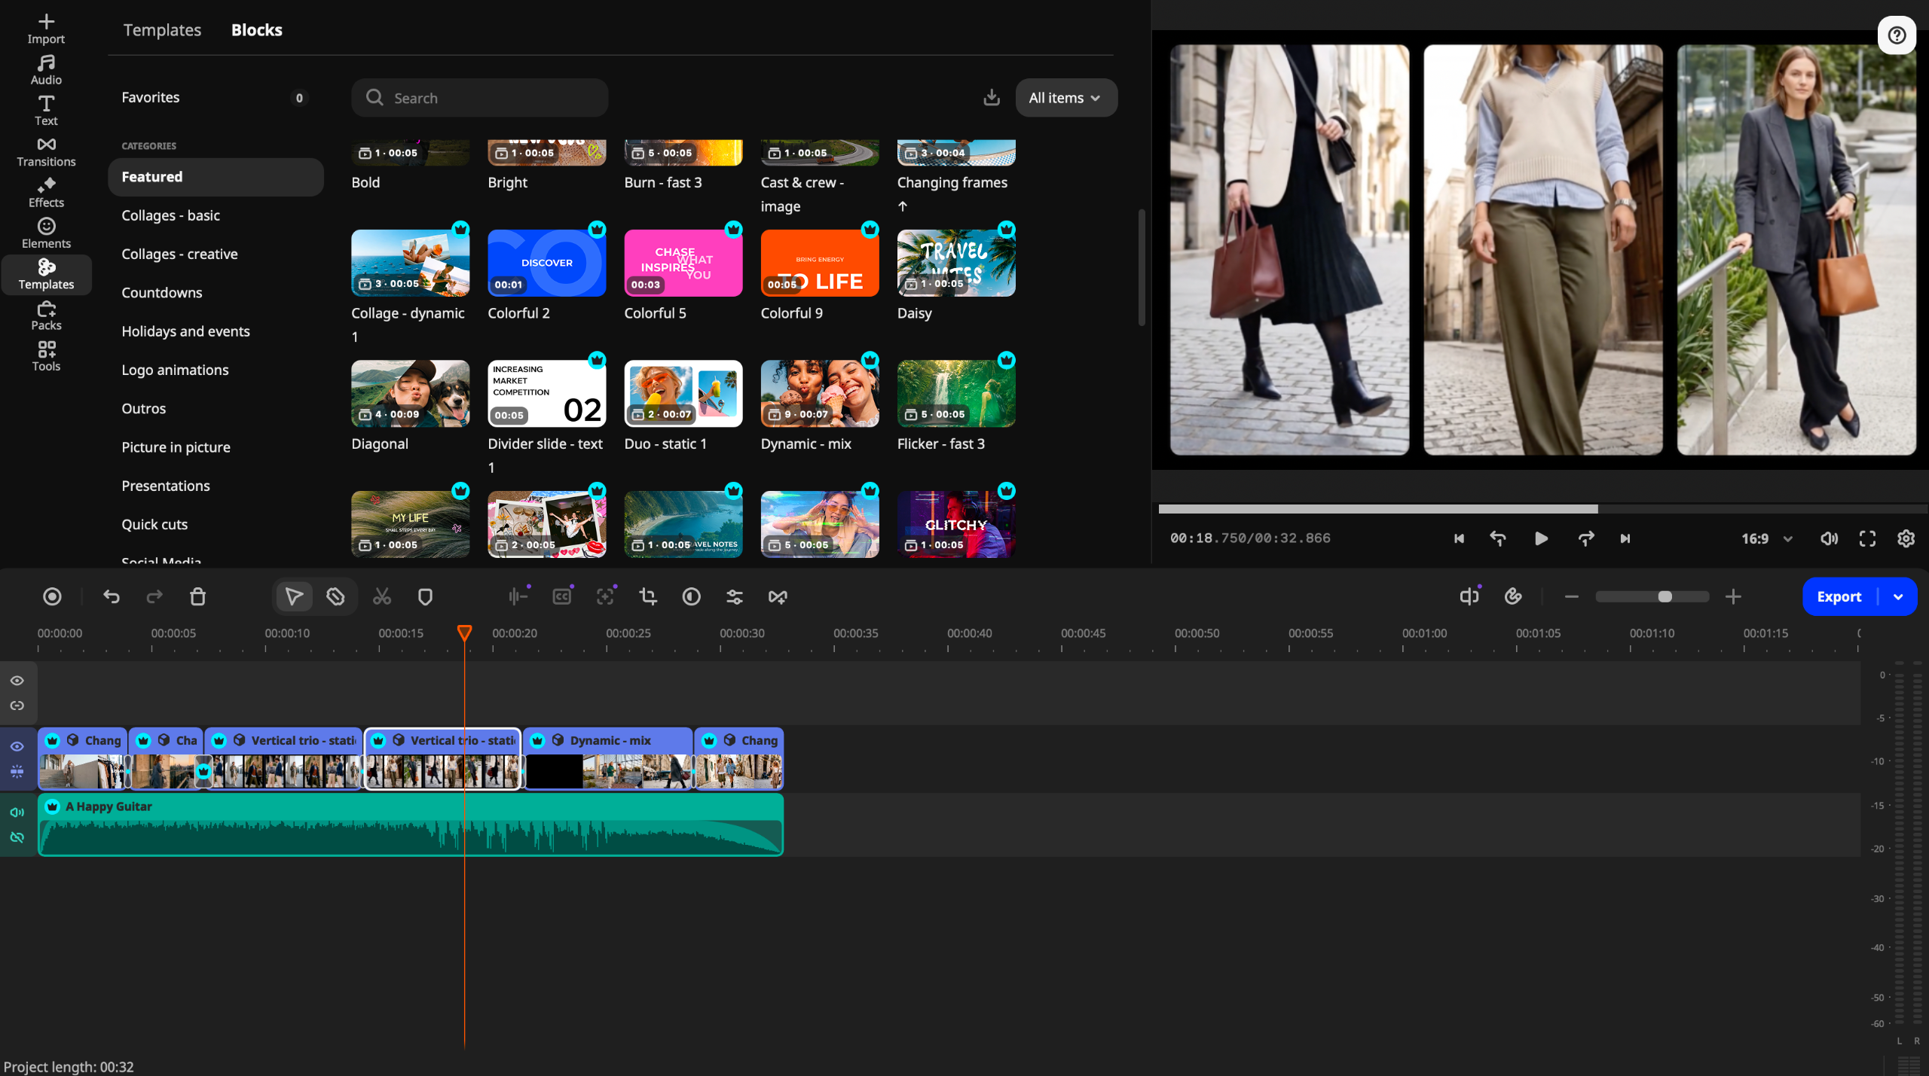1929x1076 pixels.
Task: Delete selected clip with trash icon
Action: tap(198, 596)
